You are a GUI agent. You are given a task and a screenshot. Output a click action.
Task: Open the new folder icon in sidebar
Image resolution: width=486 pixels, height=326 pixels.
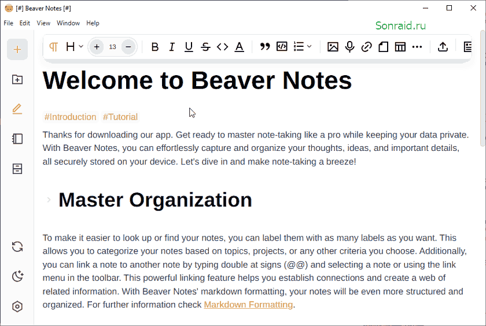[x=17, y=80]
